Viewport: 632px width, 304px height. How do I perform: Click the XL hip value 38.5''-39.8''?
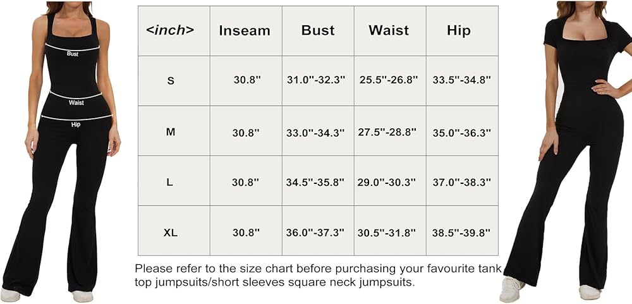coord(462,233)
